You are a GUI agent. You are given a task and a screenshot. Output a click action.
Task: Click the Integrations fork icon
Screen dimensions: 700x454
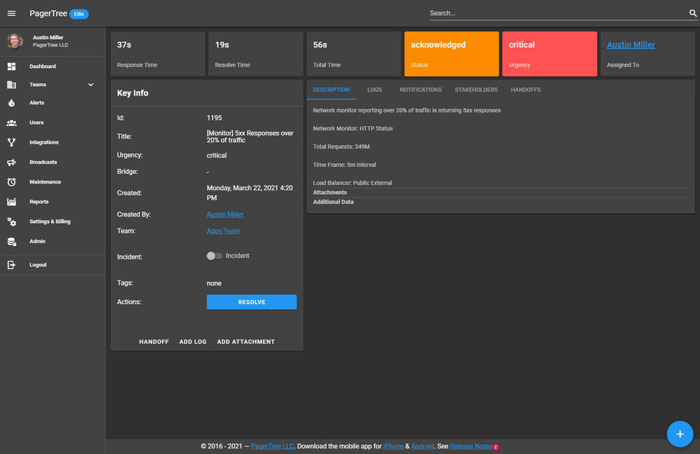point(12,142)
